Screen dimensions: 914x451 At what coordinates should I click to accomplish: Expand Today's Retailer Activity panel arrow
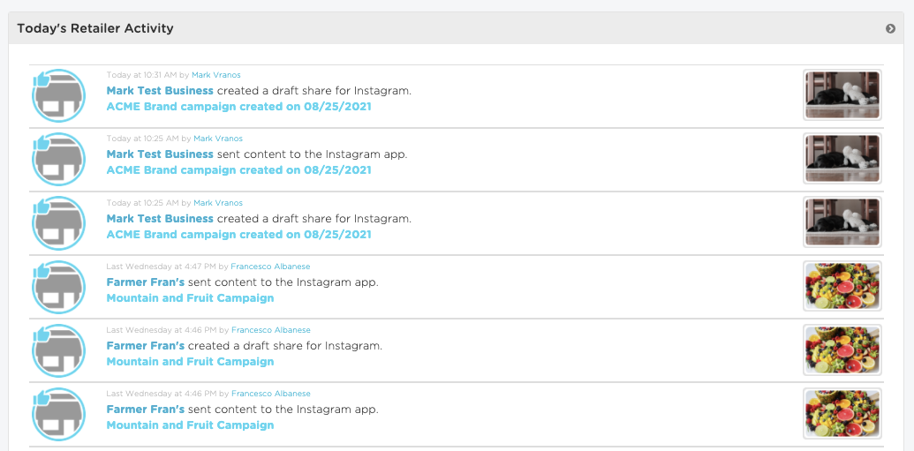pos(890,28)
